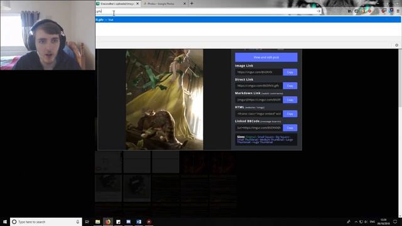Click the large painting preview image

point(165,99)
